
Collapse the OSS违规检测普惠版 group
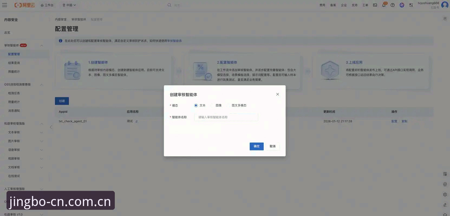click(41, 85)
